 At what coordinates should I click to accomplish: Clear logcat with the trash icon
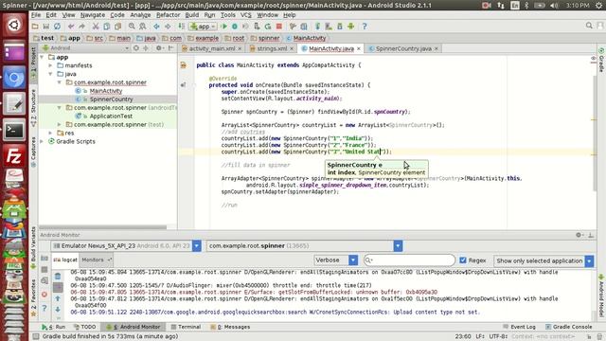(x=58, y=277)
